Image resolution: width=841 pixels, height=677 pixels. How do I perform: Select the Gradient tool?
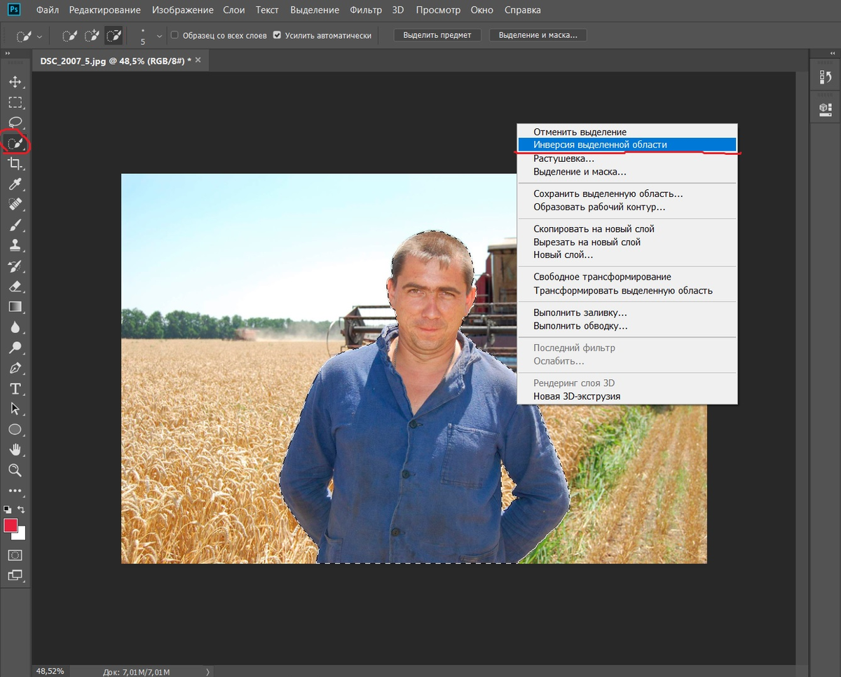pos(15,307)
